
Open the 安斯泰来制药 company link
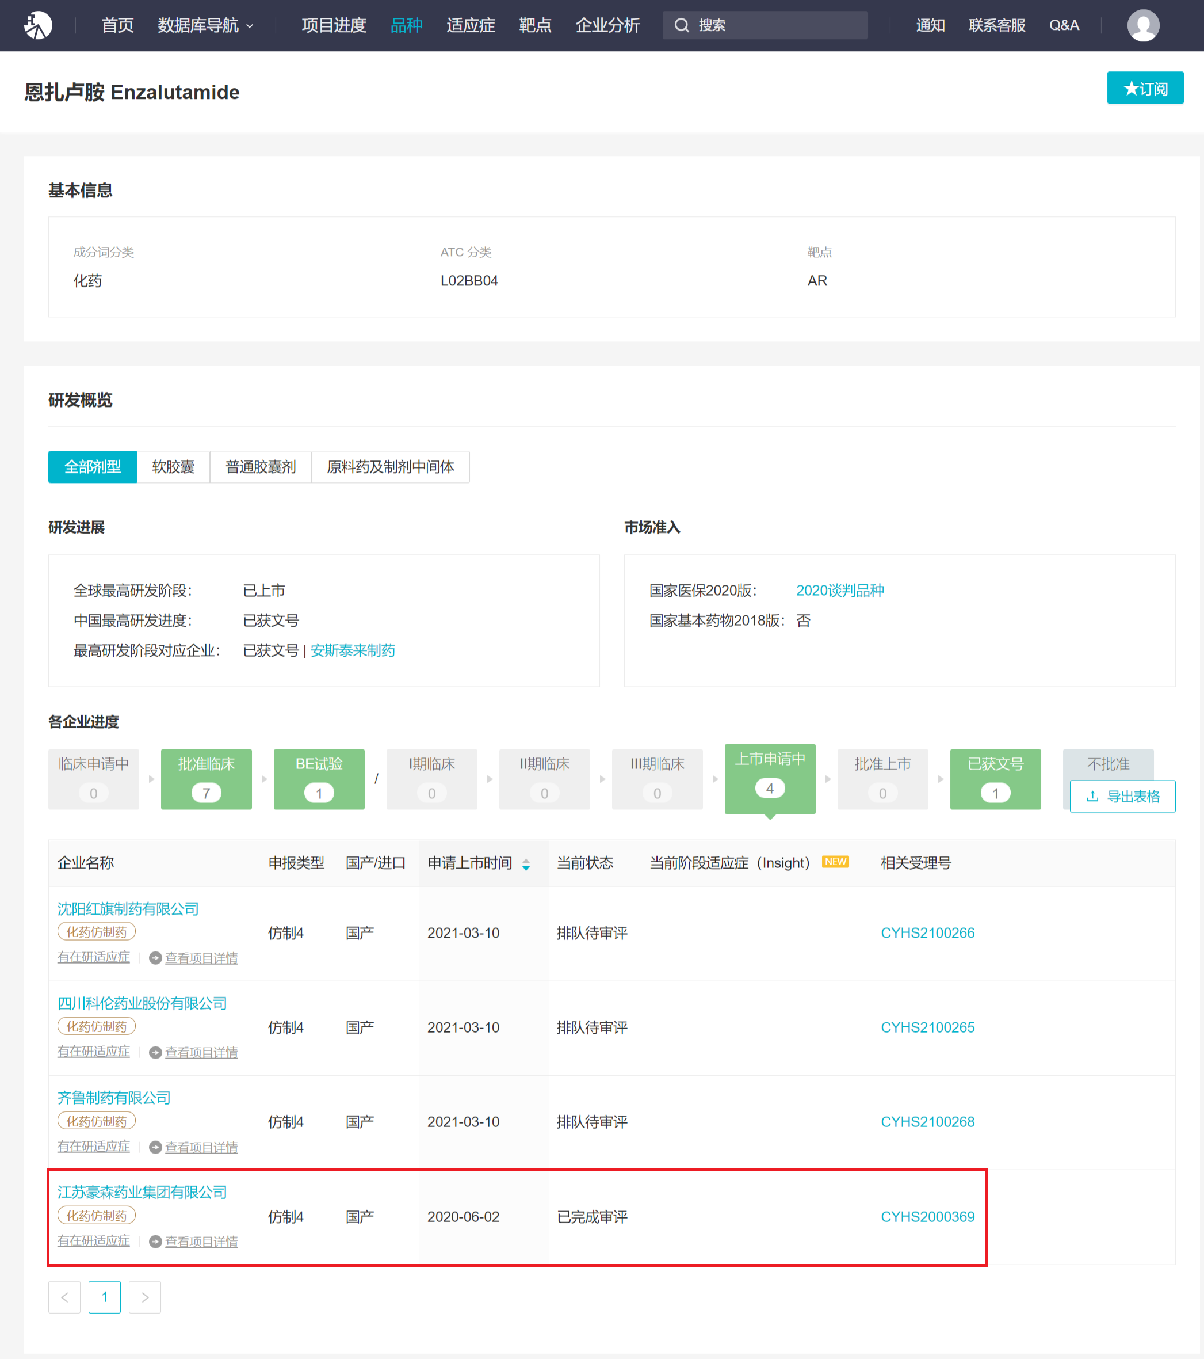click(353, 650)
